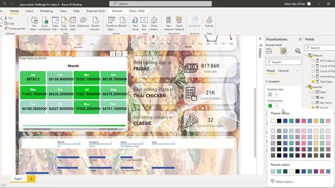Viewport: 335px width, 188px height.
Task: Open the Page 1 tab
Action: click(x=19, y=179)
